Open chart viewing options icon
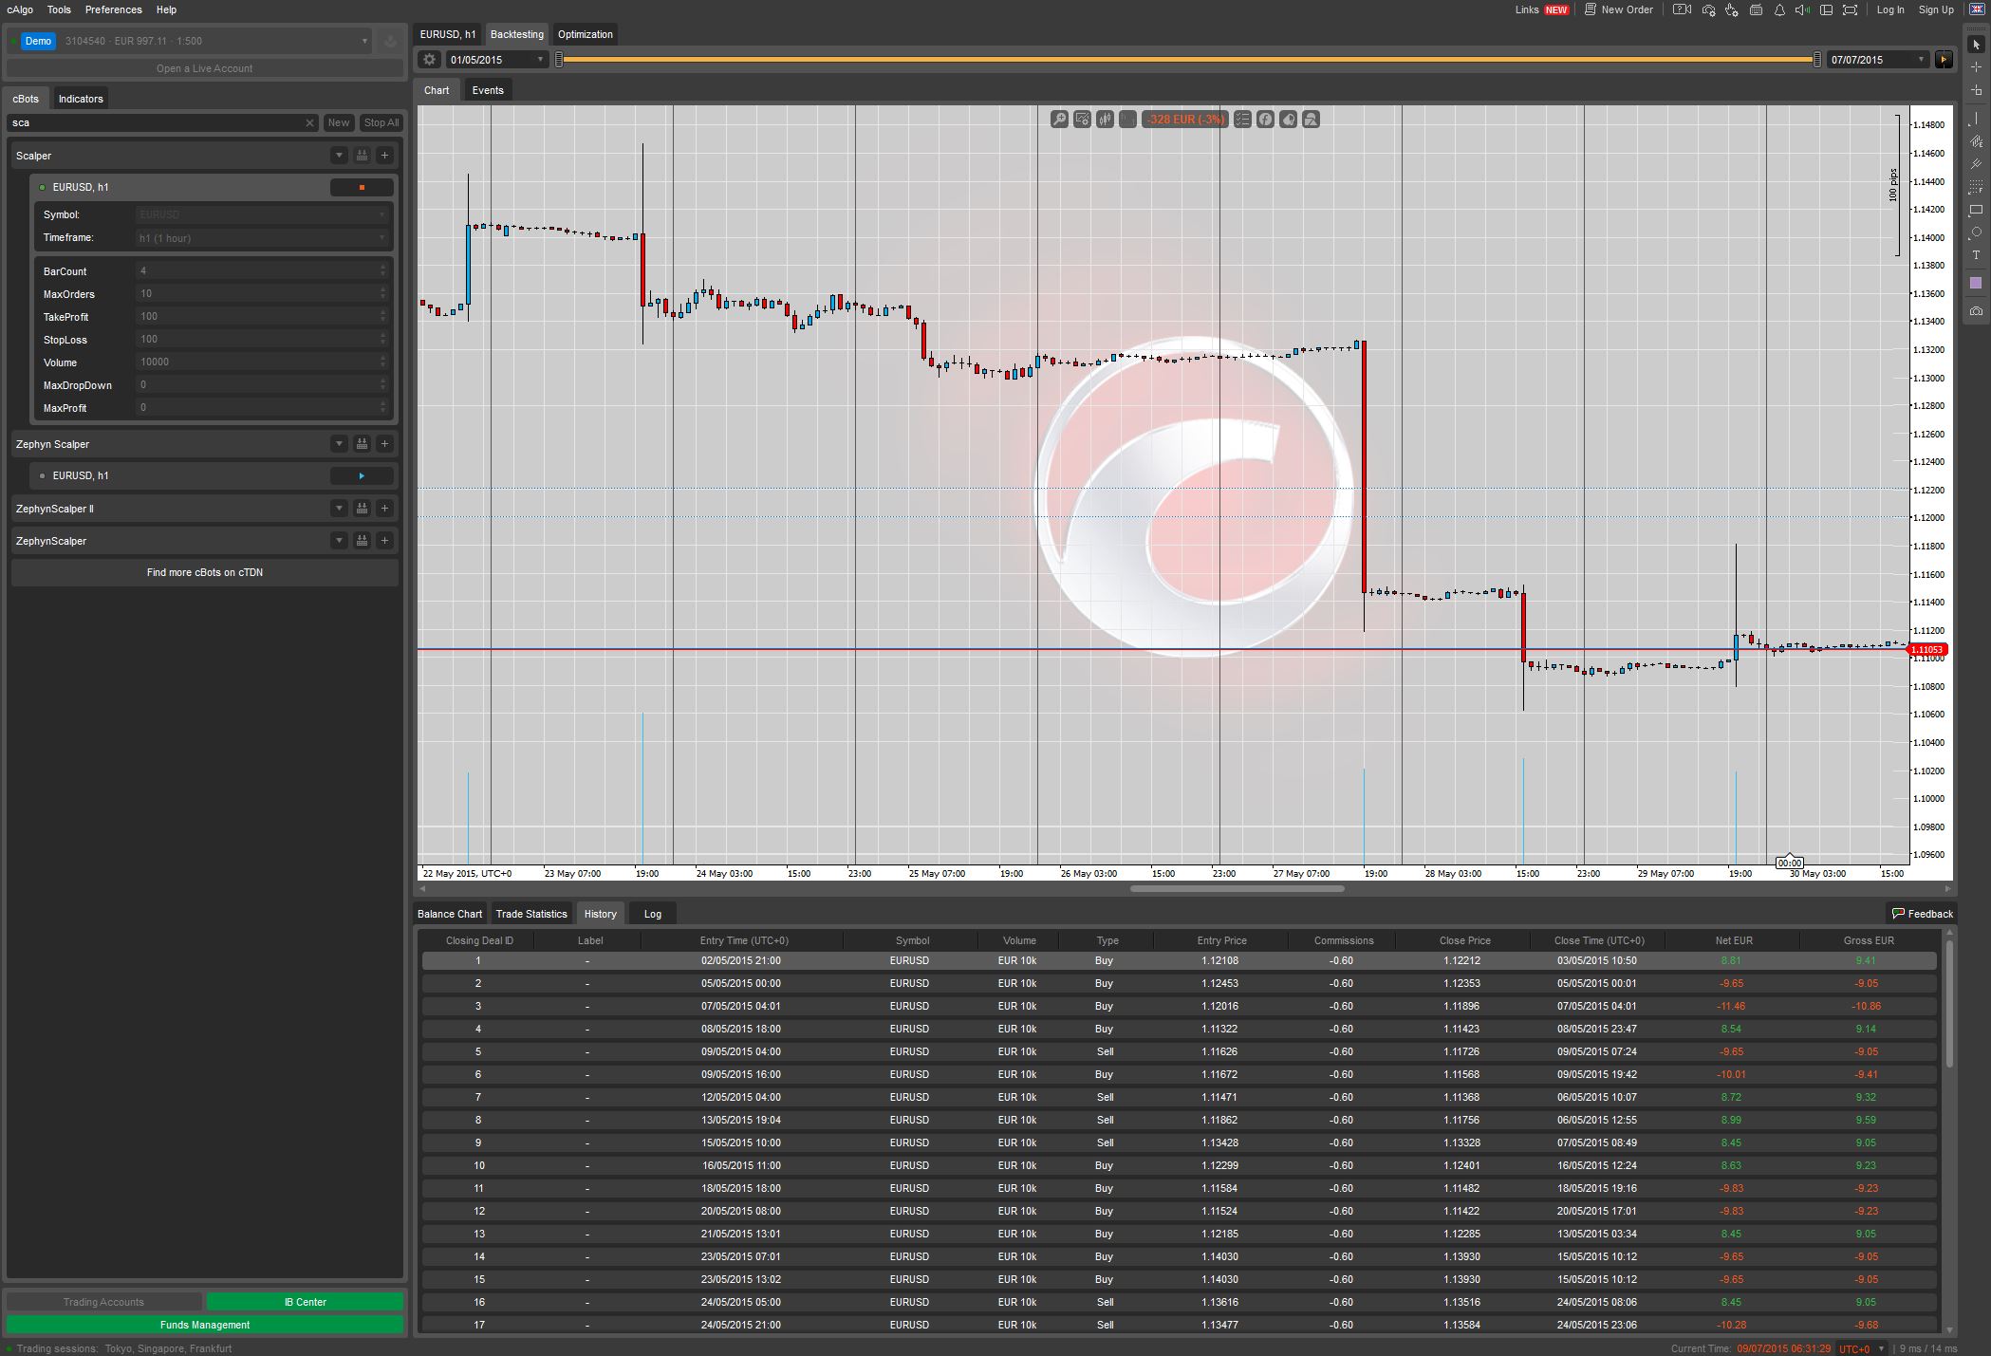 tap(1082, 120)
